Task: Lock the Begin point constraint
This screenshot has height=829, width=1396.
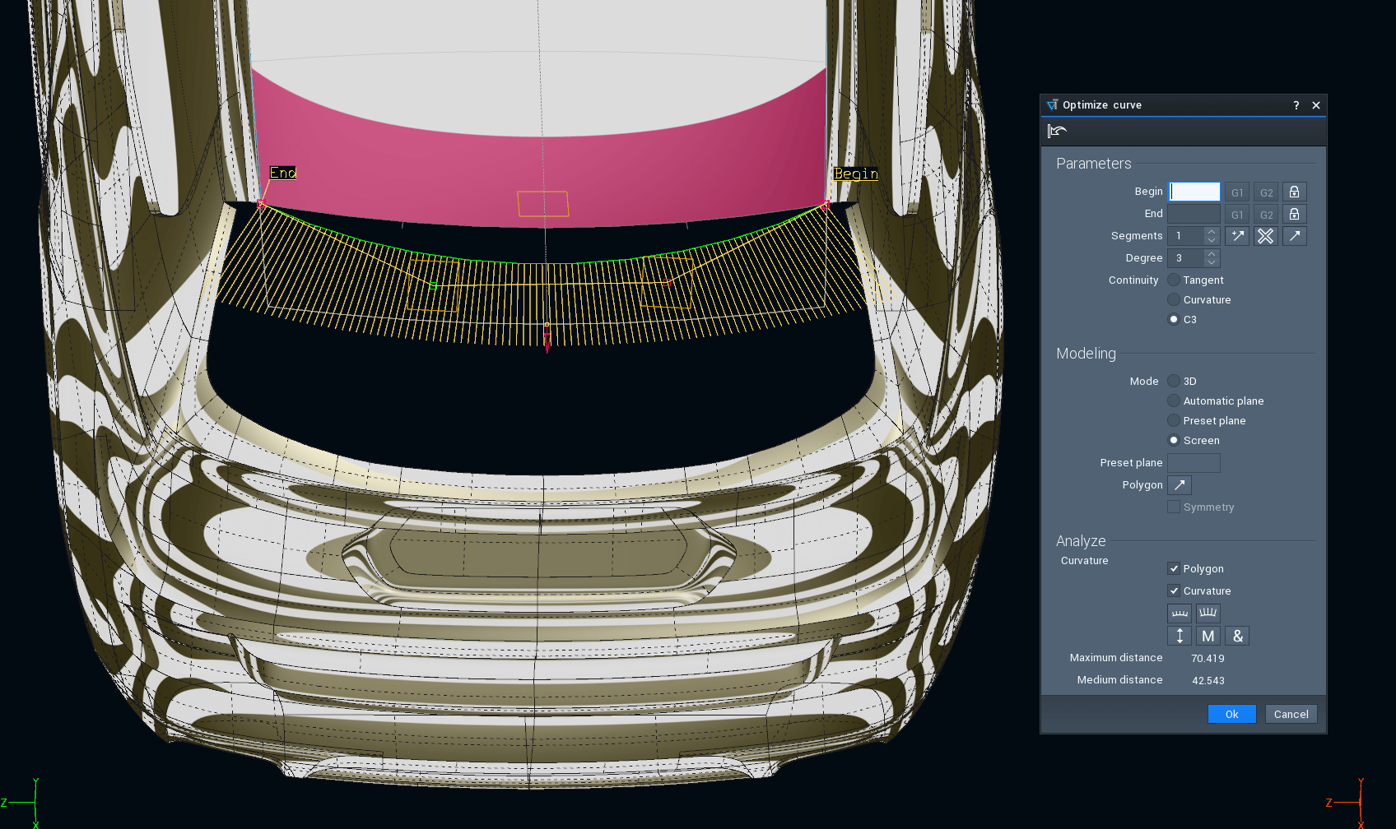Action: point(1294,192)
